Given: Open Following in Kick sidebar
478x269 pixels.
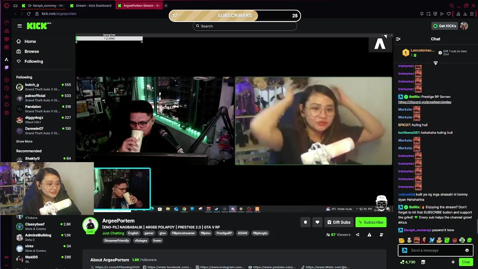Looking at the screenshot, I should click(x=30, y=61).
